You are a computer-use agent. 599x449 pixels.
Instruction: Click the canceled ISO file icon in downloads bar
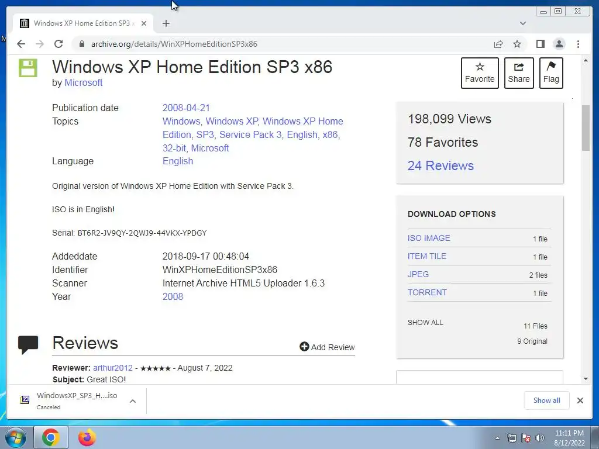pos(25,400)
